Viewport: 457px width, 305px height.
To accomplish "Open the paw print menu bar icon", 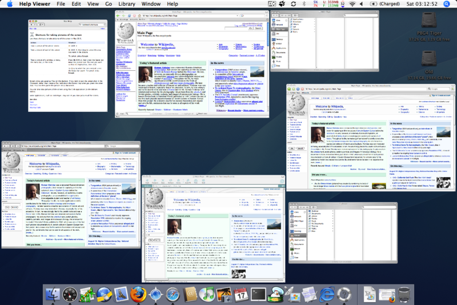I will tap(282, 4).
